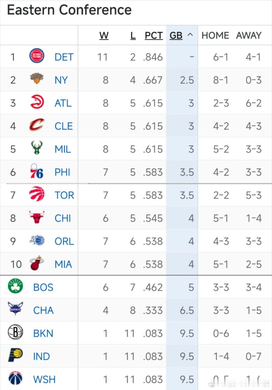272x390 pixels.
Task: Click the Atlanta Hawks logo
Action: tap(37, 102)
